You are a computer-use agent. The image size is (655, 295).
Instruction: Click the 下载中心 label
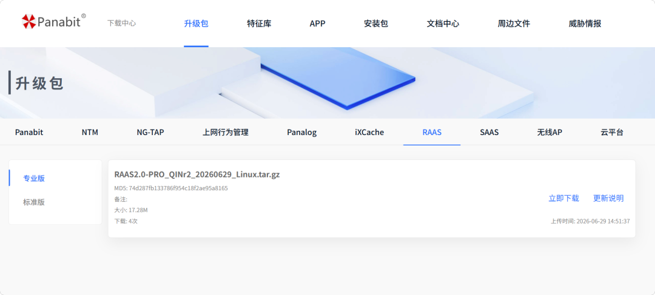click(x=121, y=24)
